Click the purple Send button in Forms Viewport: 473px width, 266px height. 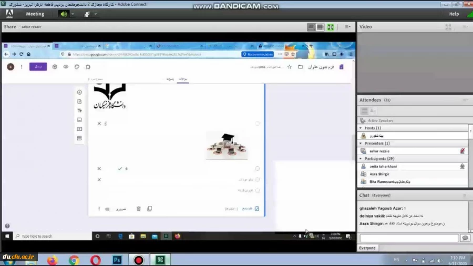click(38, 67)
